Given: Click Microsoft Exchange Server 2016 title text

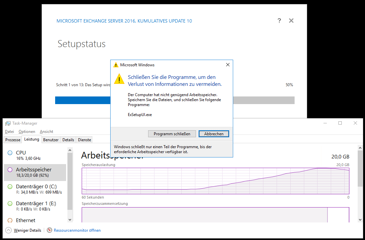Looking at the screenshot, I should (124, 21).
